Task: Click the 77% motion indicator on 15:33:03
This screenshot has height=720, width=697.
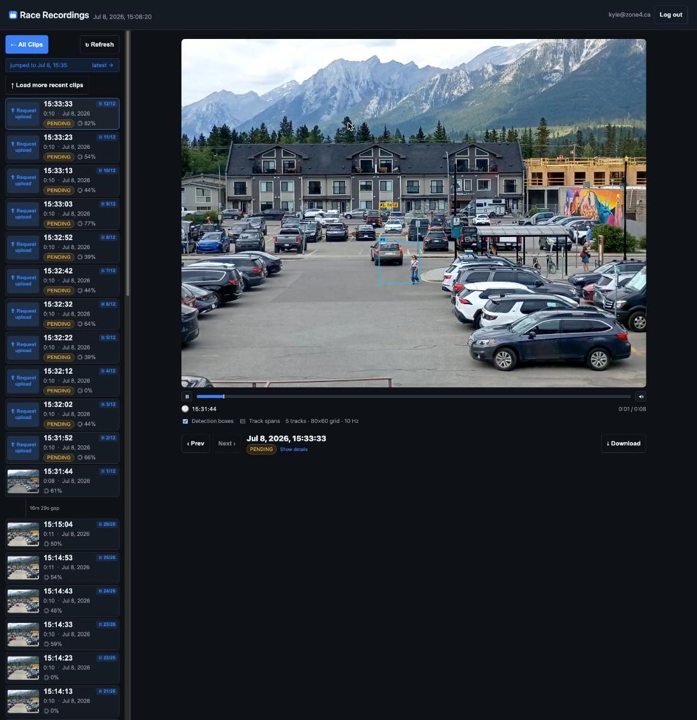Action: [x=87, y=224]
